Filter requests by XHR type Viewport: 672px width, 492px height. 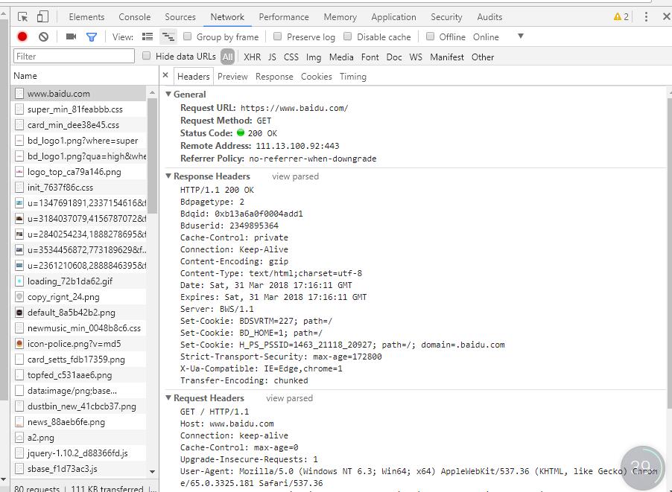pyautogui.click(x=252, y=57)
